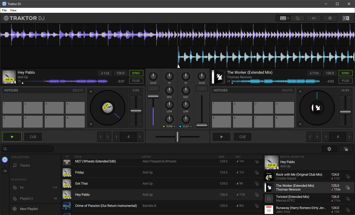Image resolution: width=355 pixels, height=215 pixels.
Task: Play the Hey Pablo deck
Action: pyautogui.click(x=12, y=137)
